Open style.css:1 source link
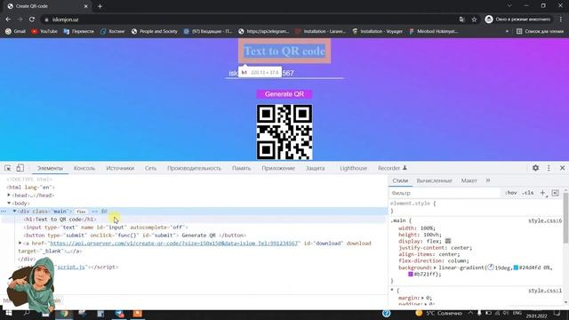Image resolution: width=569 pixels, height=320 pixels. [x=545, y=291]
